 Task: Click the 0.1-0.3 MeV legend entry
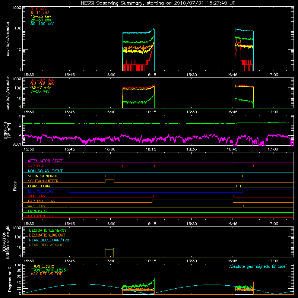42,80
